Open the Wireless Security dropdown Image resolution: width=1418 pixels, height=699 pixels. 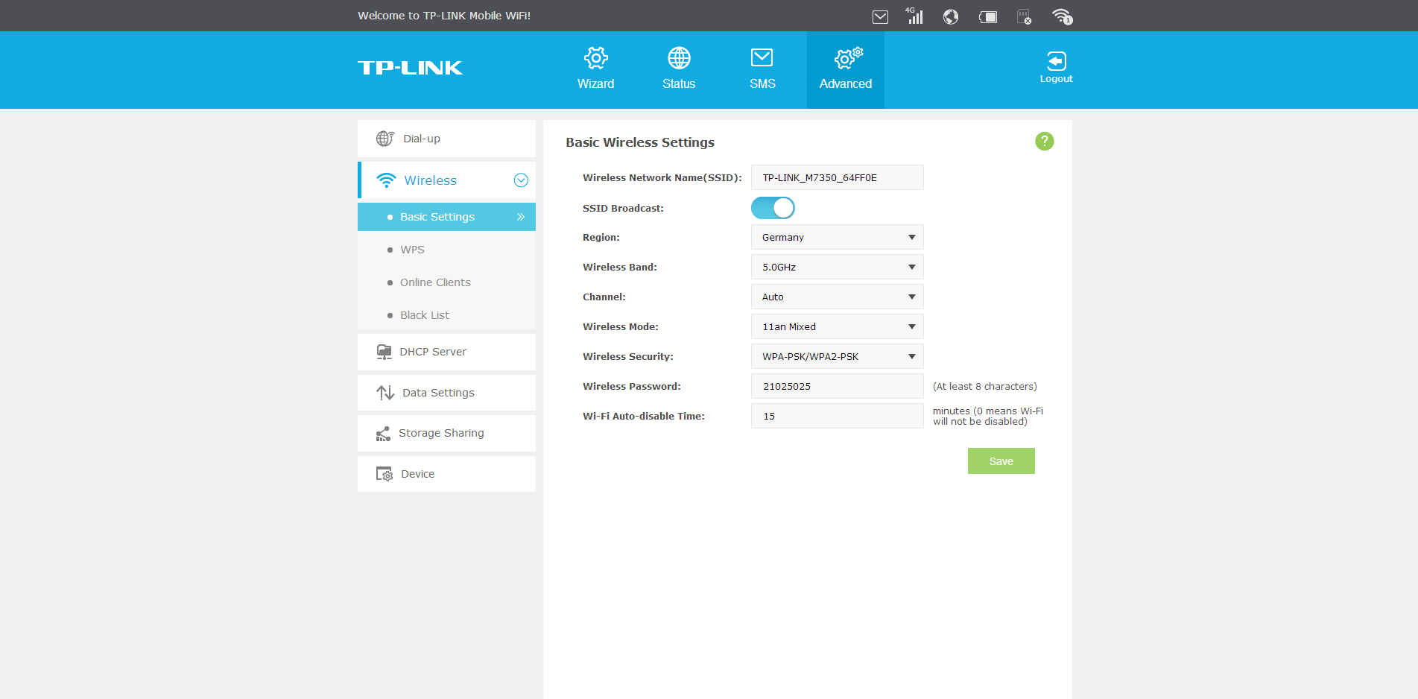pos(837,356)
